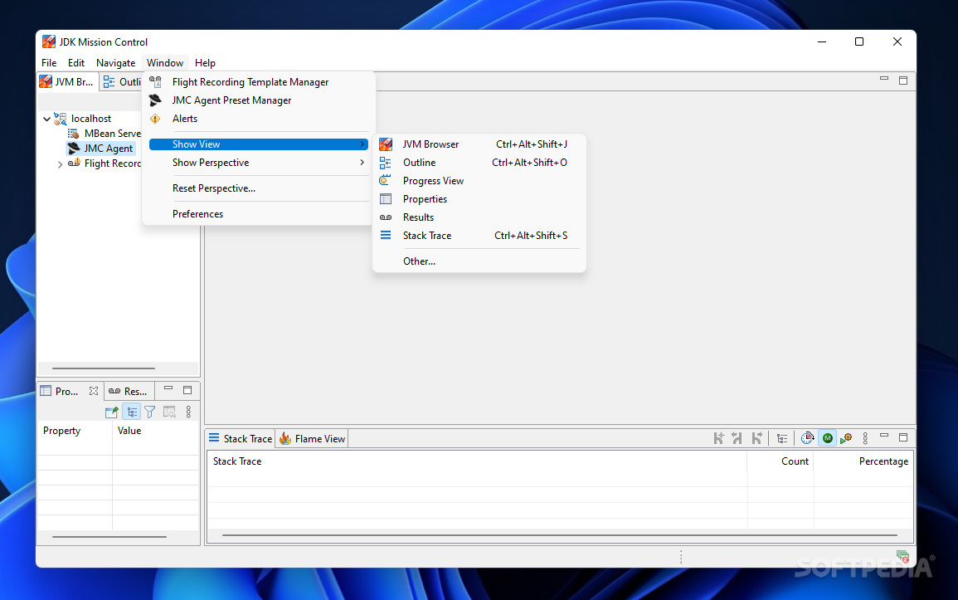Switch to the JVM Br... tab
Image resolution: width=958 pixels, height=600 pixels.
click(x=67, y=82)
